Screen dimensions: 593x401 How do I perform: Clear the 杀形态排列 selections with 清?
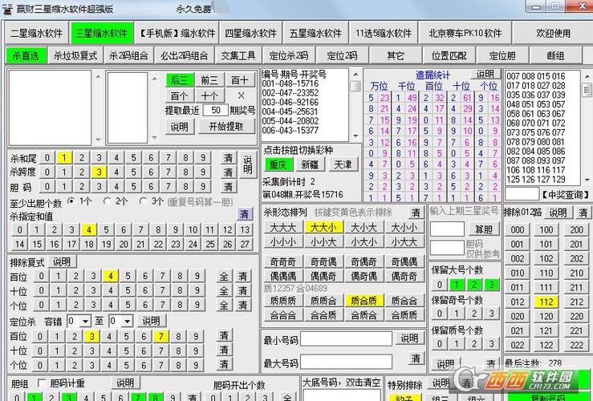click(x=416, y=213)
